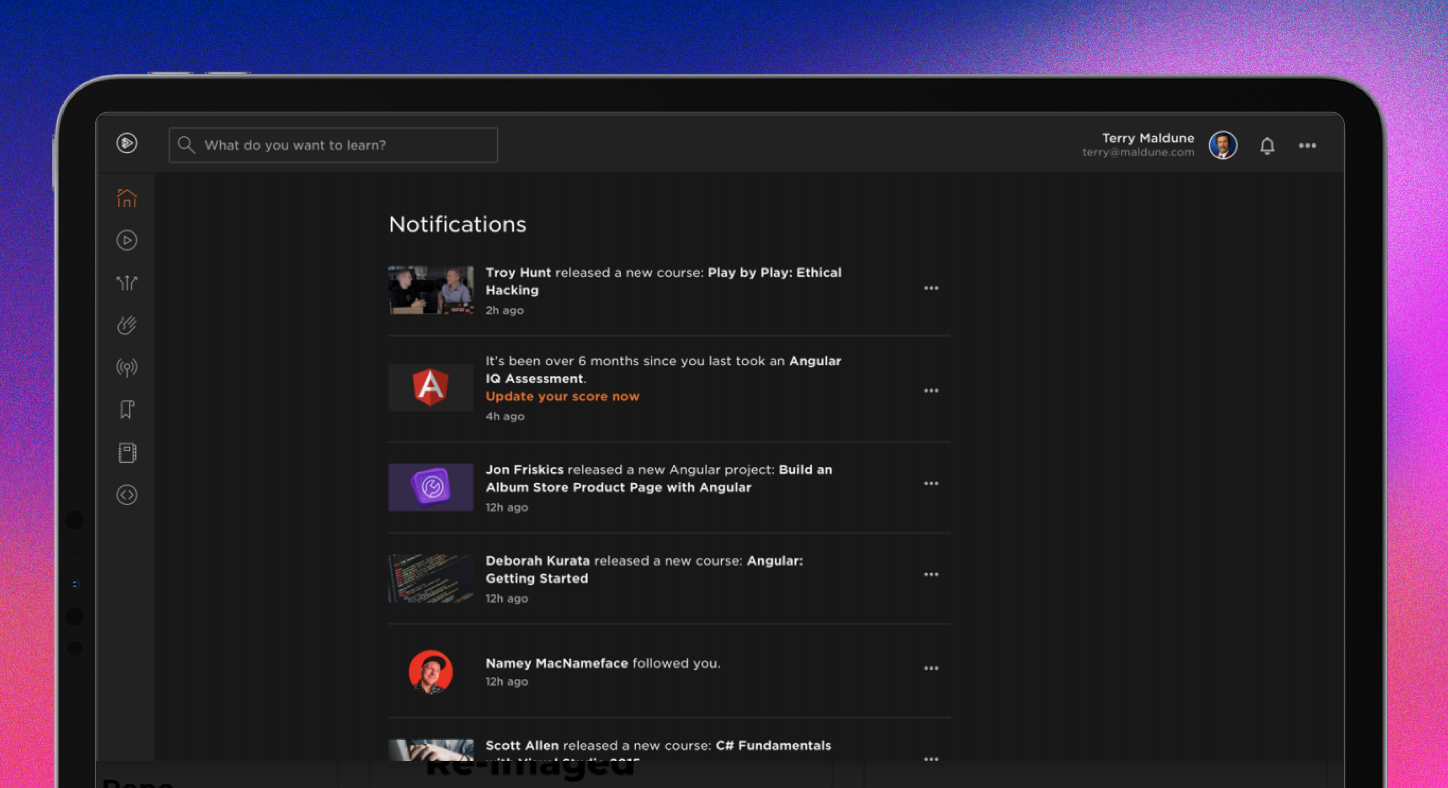Open the Bookmarks sidebar icon

click(x=127, y=409)
